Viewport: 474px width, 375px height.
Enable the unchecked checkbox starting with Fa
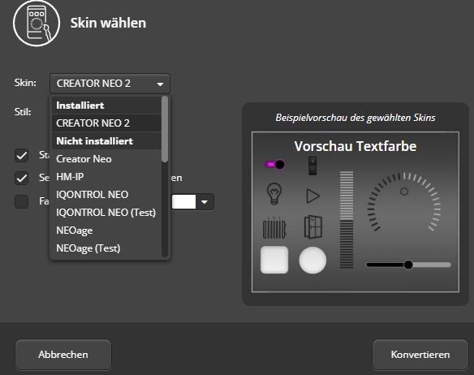click(21, 201)
